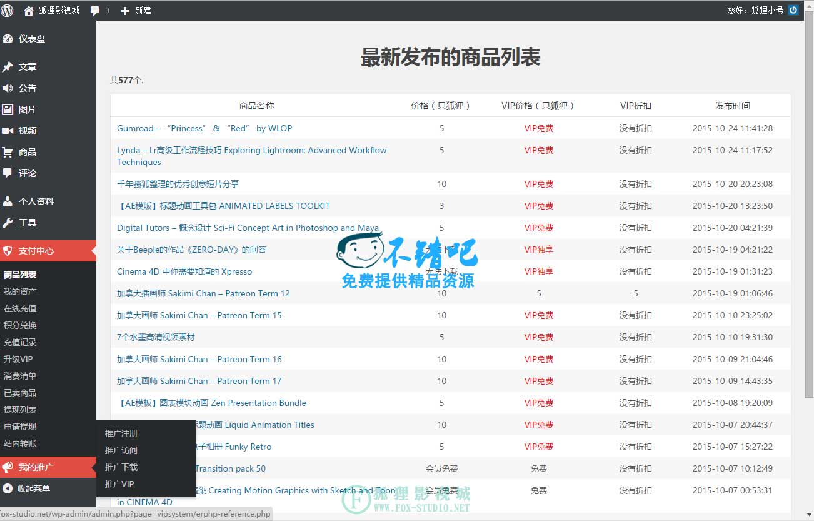Open Sakimi Chan – Patreon Term 12 link
This screenshot has height=521, width=814.
(203, 293)
